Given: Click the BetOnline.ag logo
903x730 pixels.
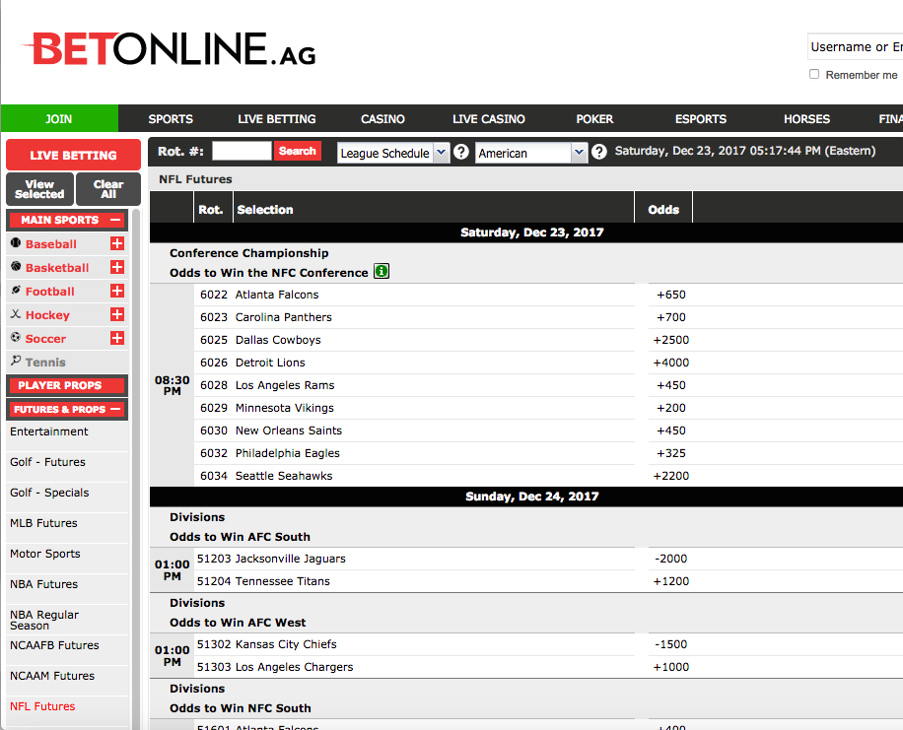Looking at the screenshot, I should point(169,49).
